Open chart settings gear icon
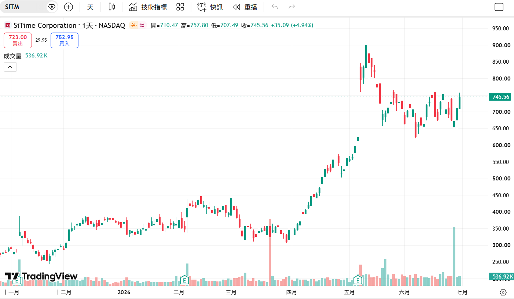The image size is (514, 299). (503, 292)
